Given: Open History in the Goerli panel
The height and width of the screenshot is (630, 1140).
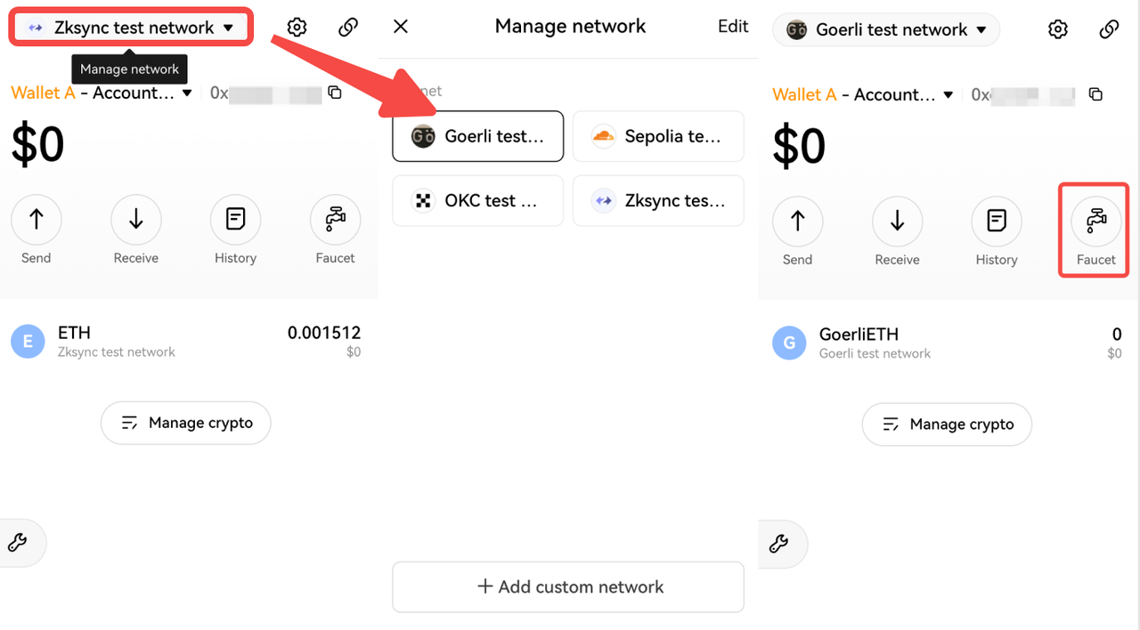Looking at the screenshot, I should 996,222.
